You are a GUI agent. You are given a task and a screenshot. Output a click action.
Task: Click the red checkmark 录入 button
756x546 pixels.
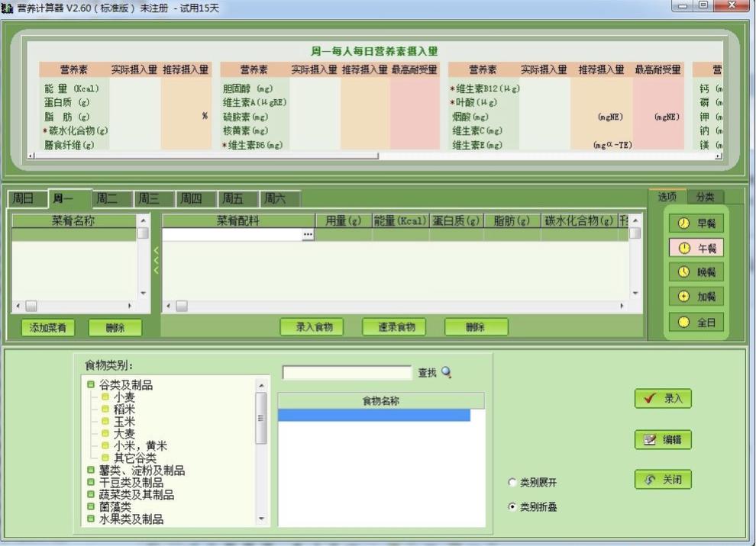[x=663, y=398]
